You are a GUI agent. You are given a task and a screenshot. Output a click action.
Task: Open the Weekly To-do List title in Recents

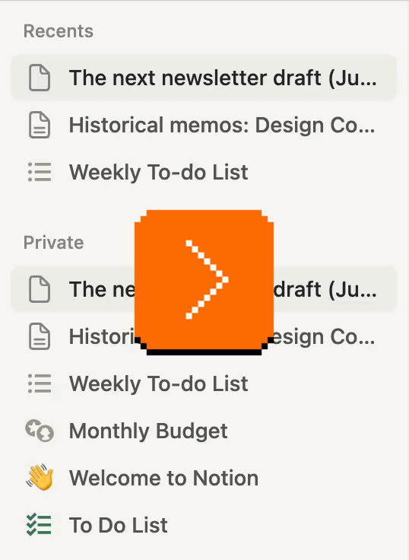158,172
